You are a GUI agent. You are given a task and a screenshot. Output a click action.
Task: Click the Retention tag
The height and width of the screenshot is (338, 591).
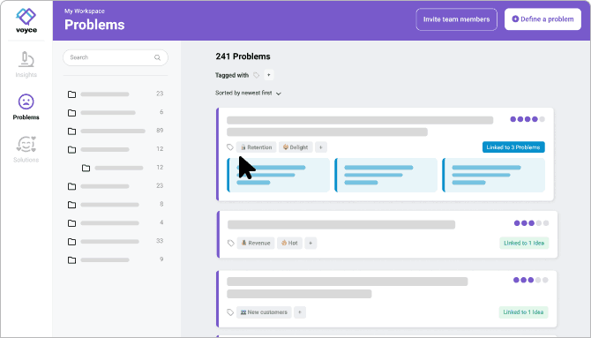[257, 147]
